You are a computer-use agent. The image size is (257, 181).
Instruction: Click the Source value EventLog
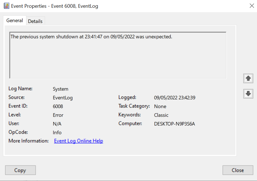(x=63, y=98)
